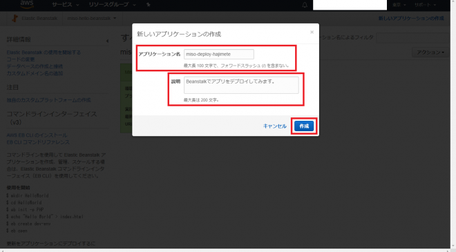Open EB CLI コマンドリファレンス link
The height and width of the screenshot is (252, 456).
pos(38,142)
